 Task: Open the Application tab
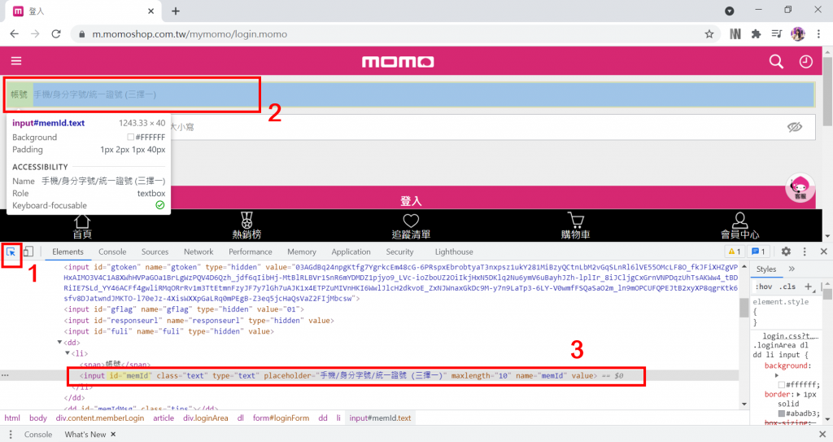click(x=351, y=252)
